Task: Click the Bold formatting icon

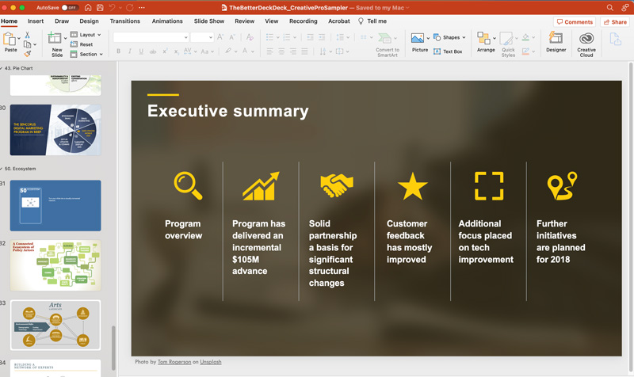Action: [118, 51]
